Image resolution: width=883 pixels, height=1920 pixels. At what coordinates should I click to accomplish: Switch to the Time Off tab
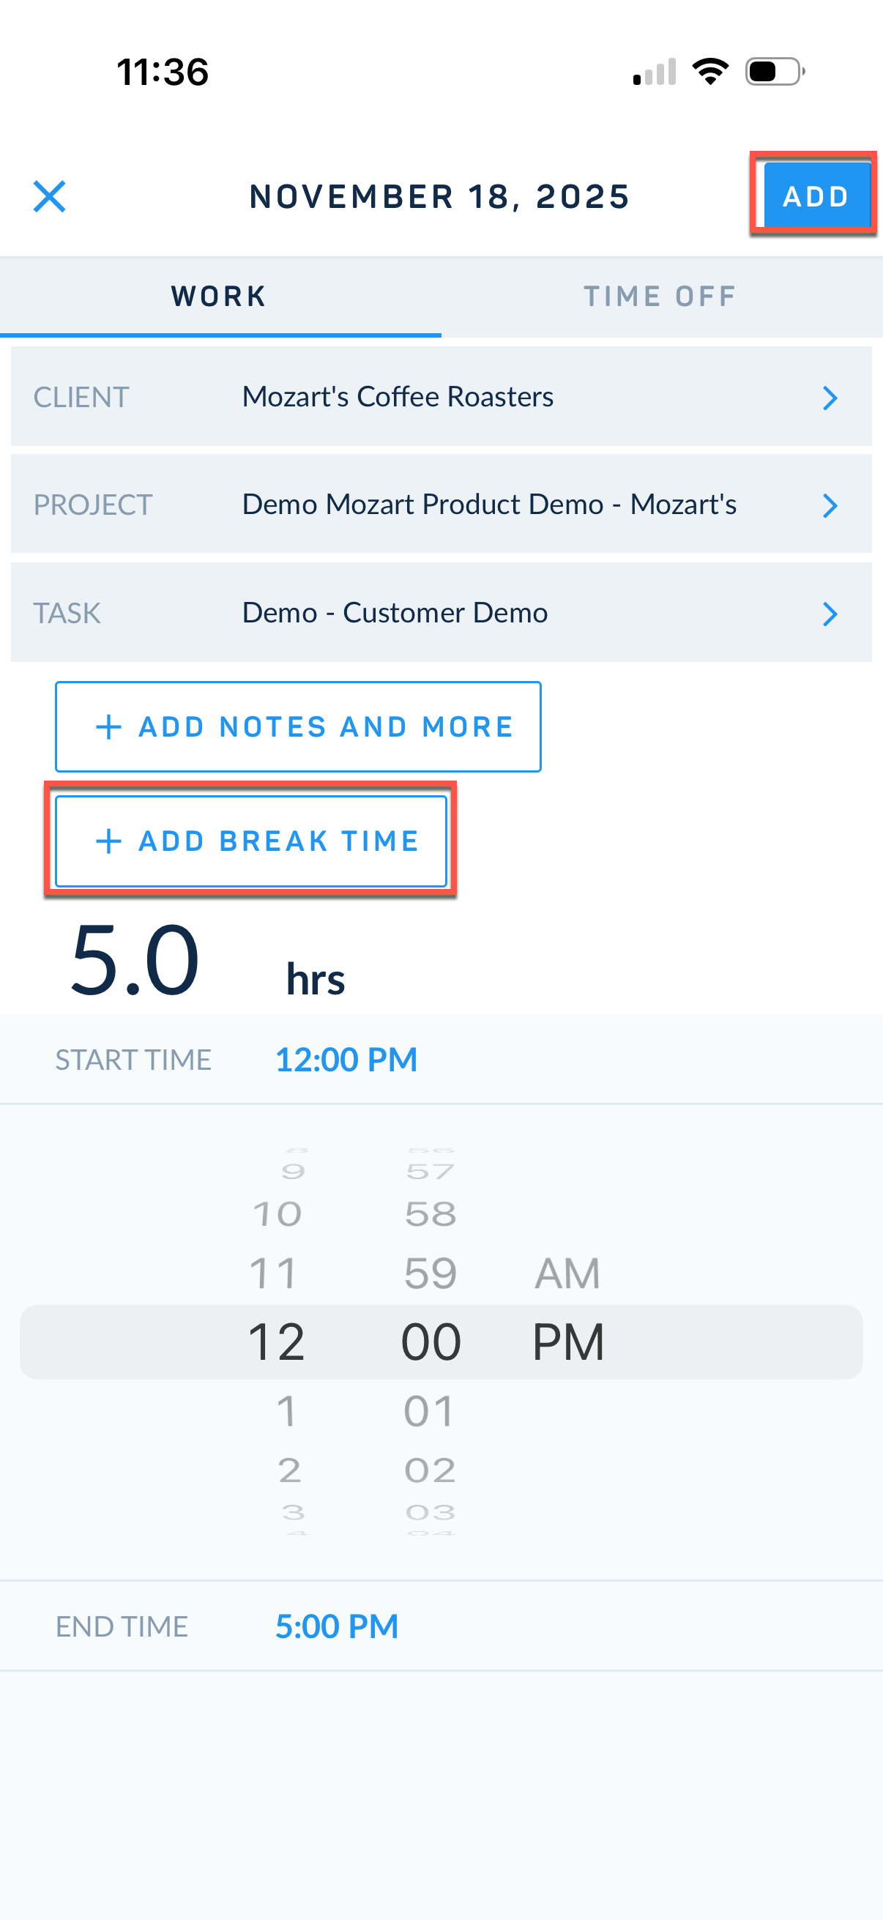coord(660,296)
